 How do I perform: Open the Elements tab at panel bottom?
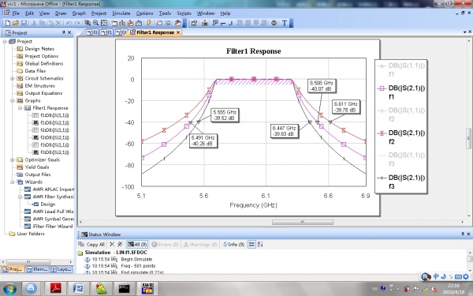coord(37,269)
